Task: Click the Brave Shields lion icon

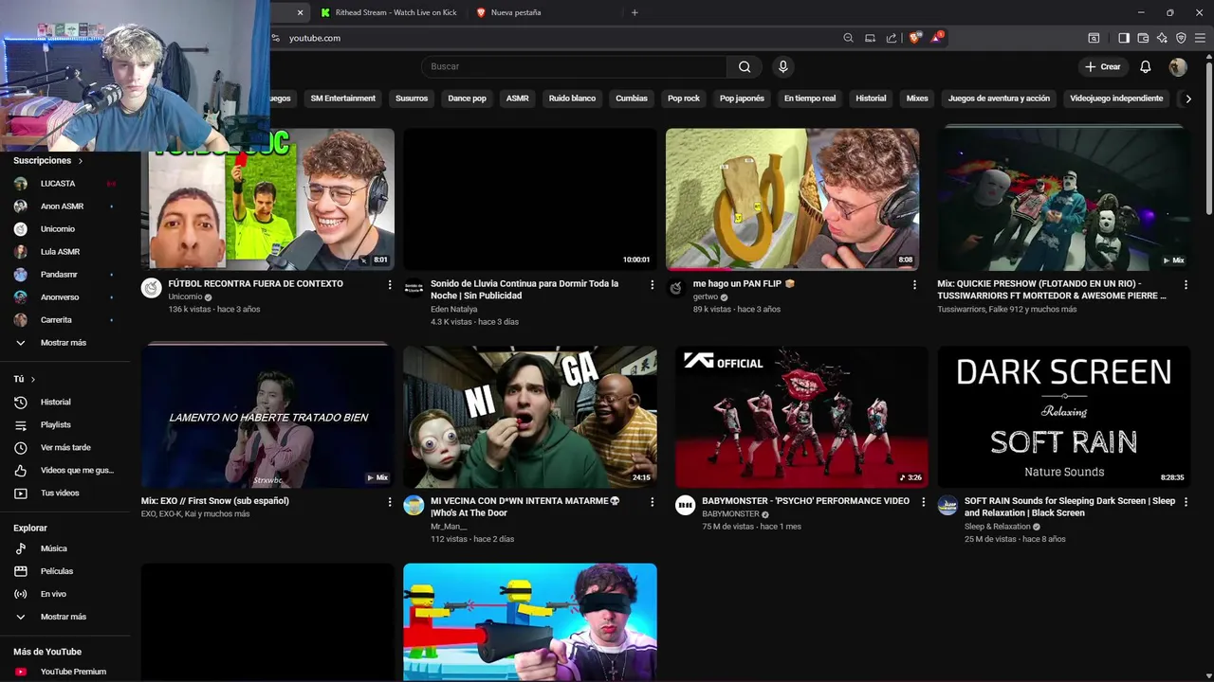Action: coord(914,38)
